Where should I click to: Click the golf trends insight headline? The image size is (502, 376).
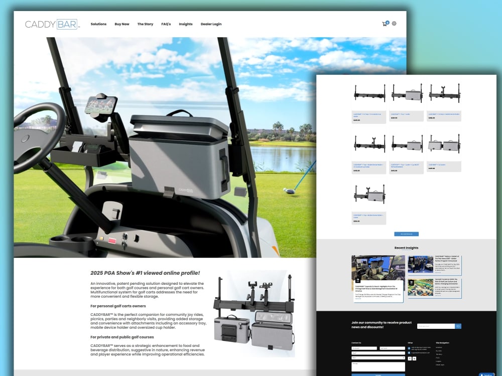click(447, 282)
